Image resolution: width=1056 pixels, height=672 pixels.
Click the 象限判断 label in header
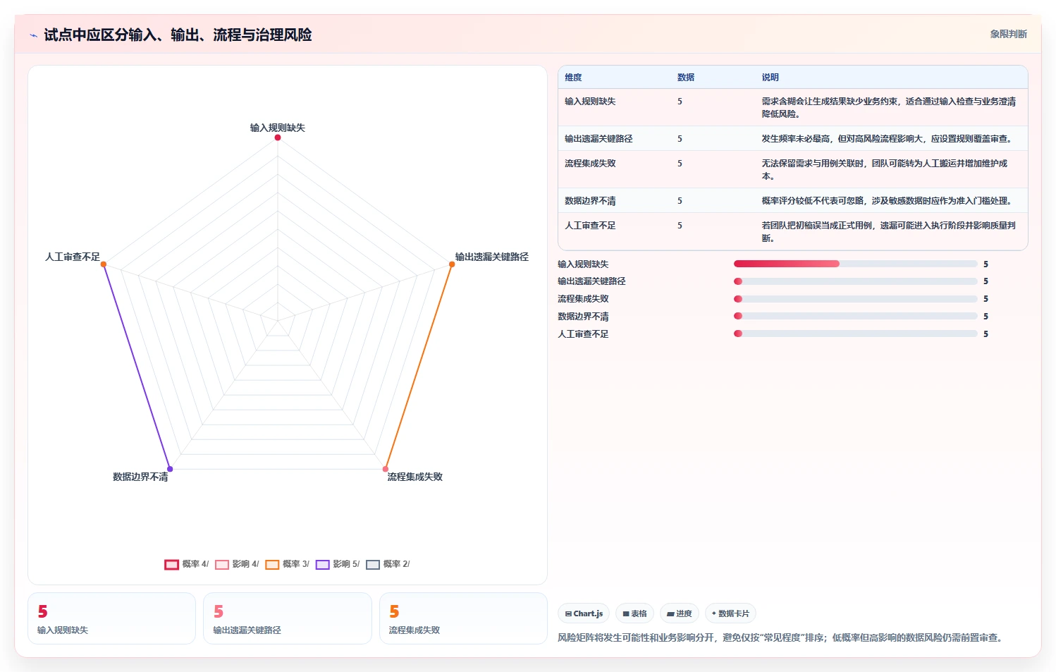point(1008,34)
